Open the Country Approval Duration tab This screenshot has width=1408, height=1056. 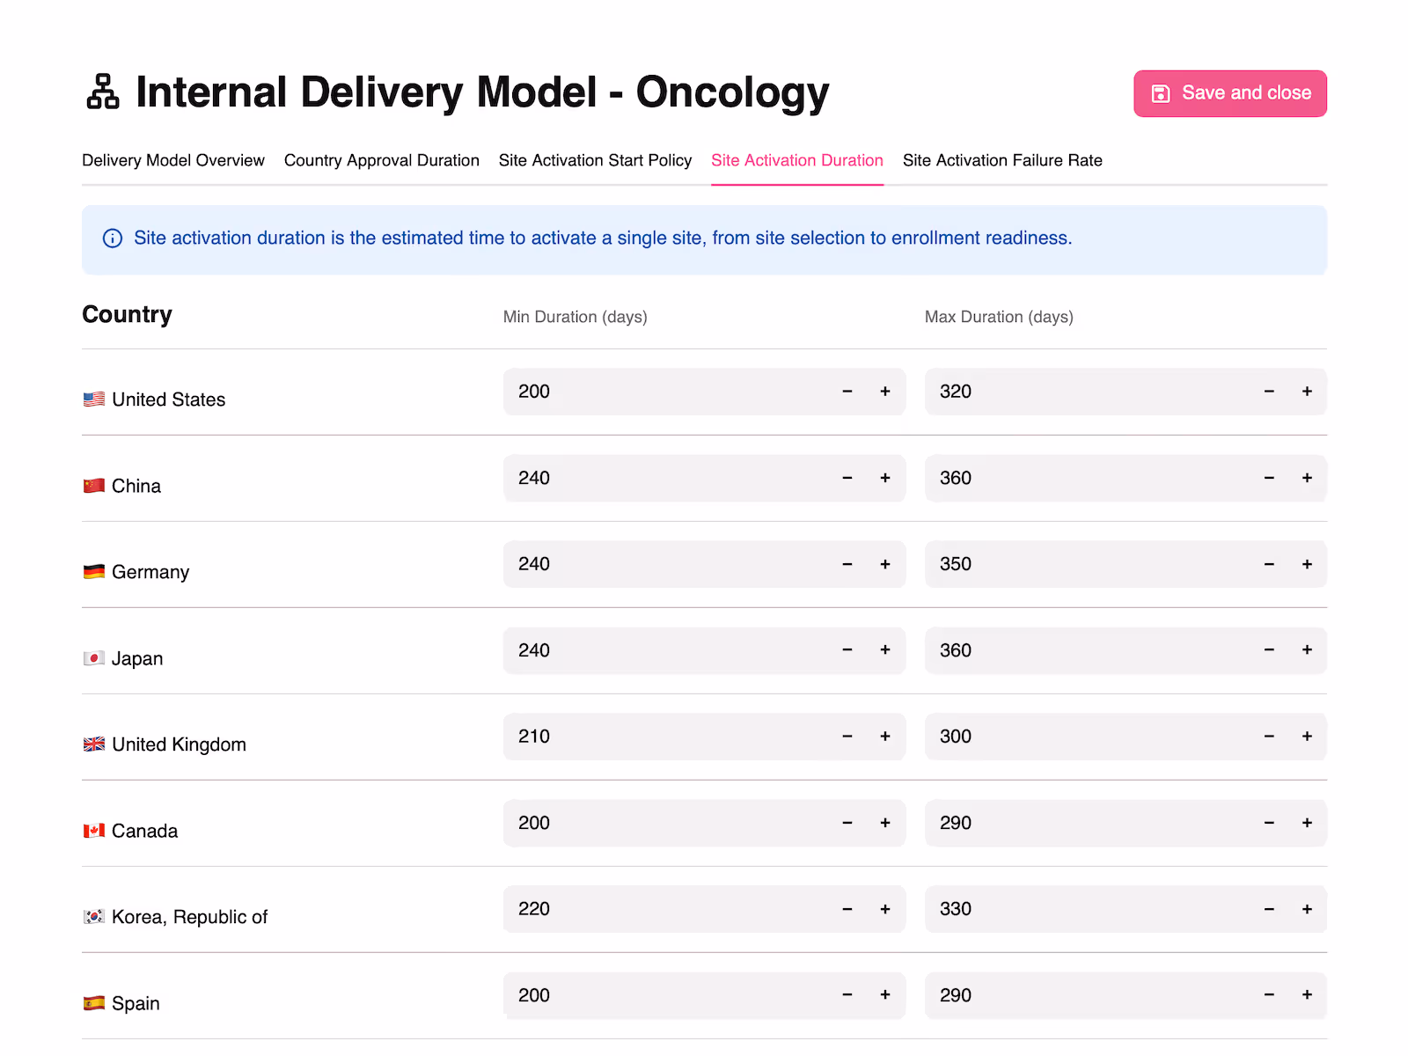click(381, 160)
